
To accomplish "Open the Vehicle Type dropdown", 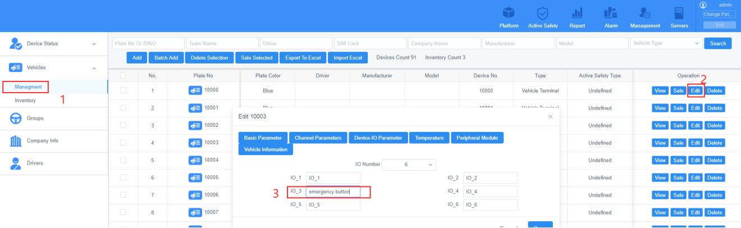I will 666,43.
